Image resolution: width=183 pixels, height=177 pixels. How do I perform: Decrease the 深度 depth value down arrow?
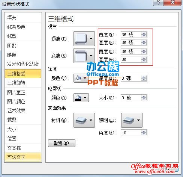[144, 80]
